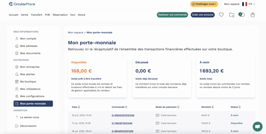266x134 pixels.
Task: Open the live chat support bubble
Action: tap(257, 127)
